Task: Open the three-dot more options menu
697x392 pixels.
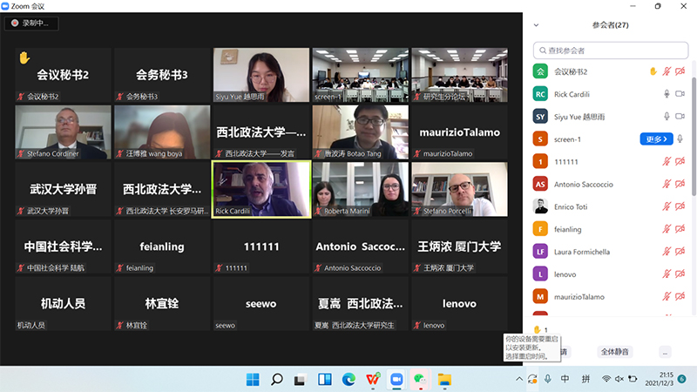Action: tap(665, 352)
